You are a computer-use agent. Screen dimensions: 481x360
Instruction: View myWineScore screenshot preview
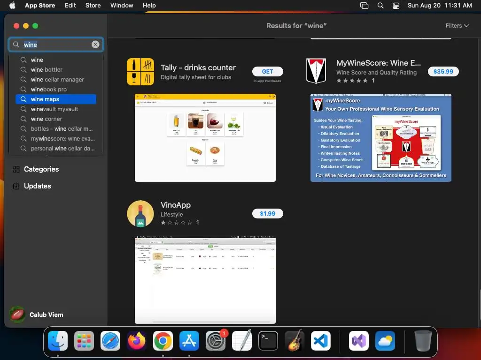[x=380, y=138]
